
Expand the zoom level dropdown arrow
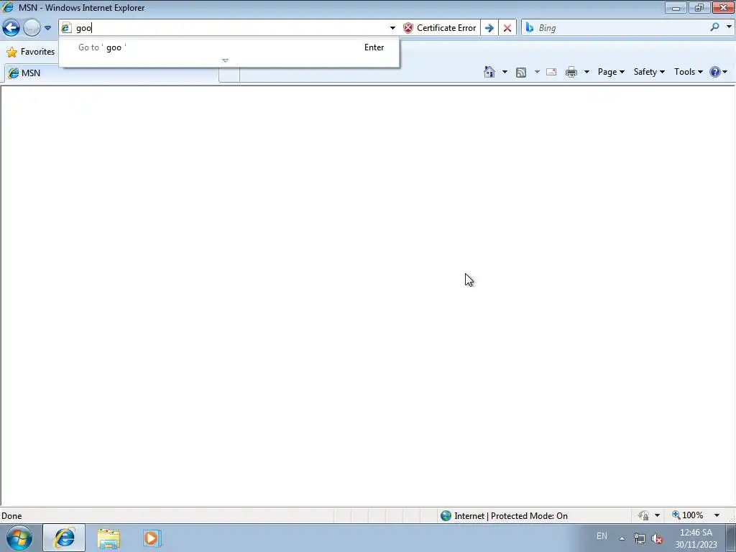(x=717, y=515)
